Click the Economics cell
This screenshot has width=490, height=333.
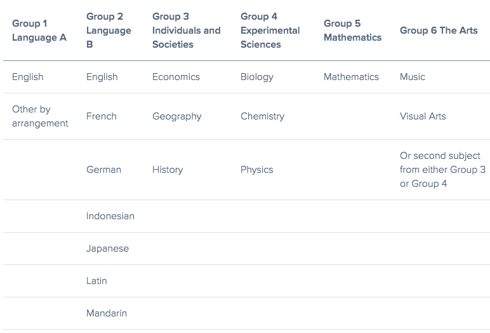(x=176, y=77)
